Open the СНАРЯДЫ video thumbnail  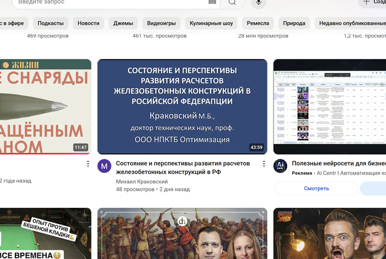46,106
